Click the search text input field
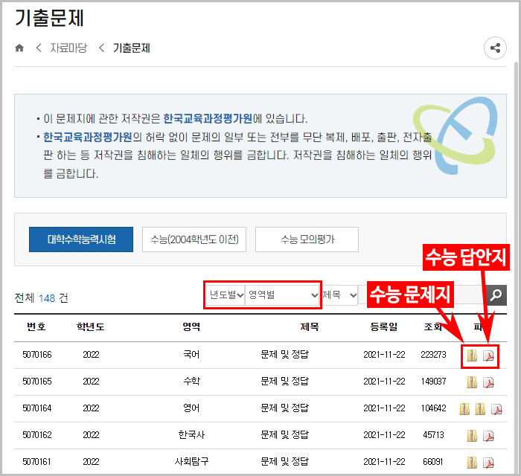Viewport: 521px width, 476px height. (422, 295)
